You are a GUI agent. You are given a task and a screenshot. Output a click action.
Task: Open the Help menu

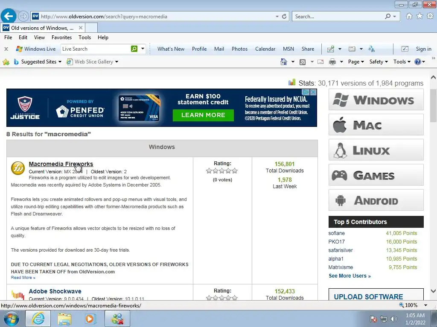pyautogui.click(x=103, y=37)
